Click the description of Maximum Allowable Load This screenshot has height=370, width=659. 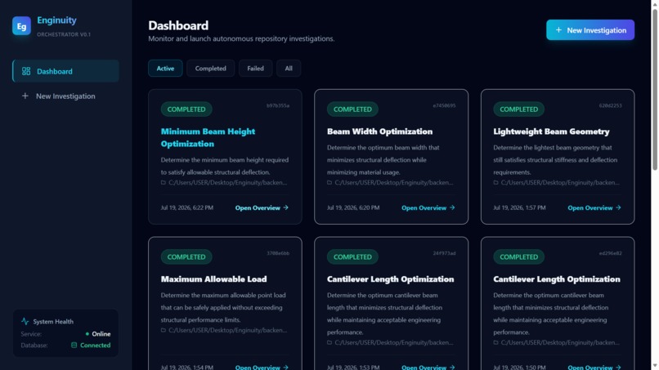click(223, 307)
